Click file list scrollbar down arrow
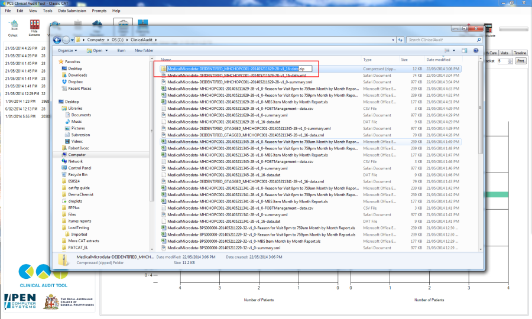 (x=481, y=249)
